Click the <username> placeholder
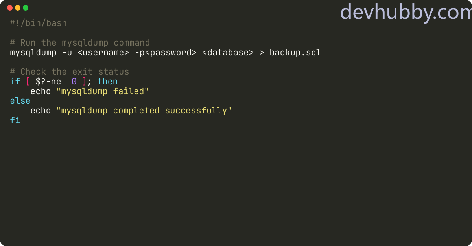Screen dimensions: 472x246 pyautogui.click(x=103, y=53)
